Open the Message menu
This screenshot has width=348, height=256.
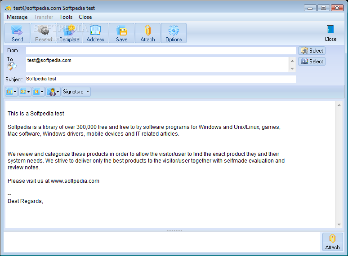[x=17, y=17]
